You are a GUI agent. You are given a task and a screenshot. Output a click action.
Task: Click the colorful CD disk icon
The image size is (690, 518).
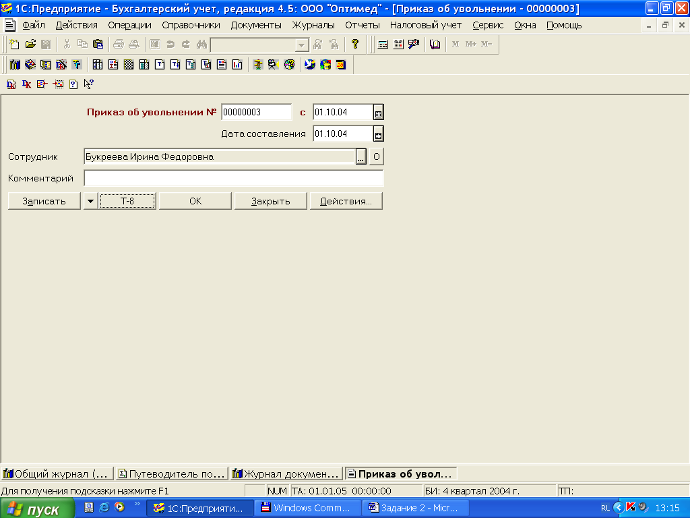(x=289, y=65)
